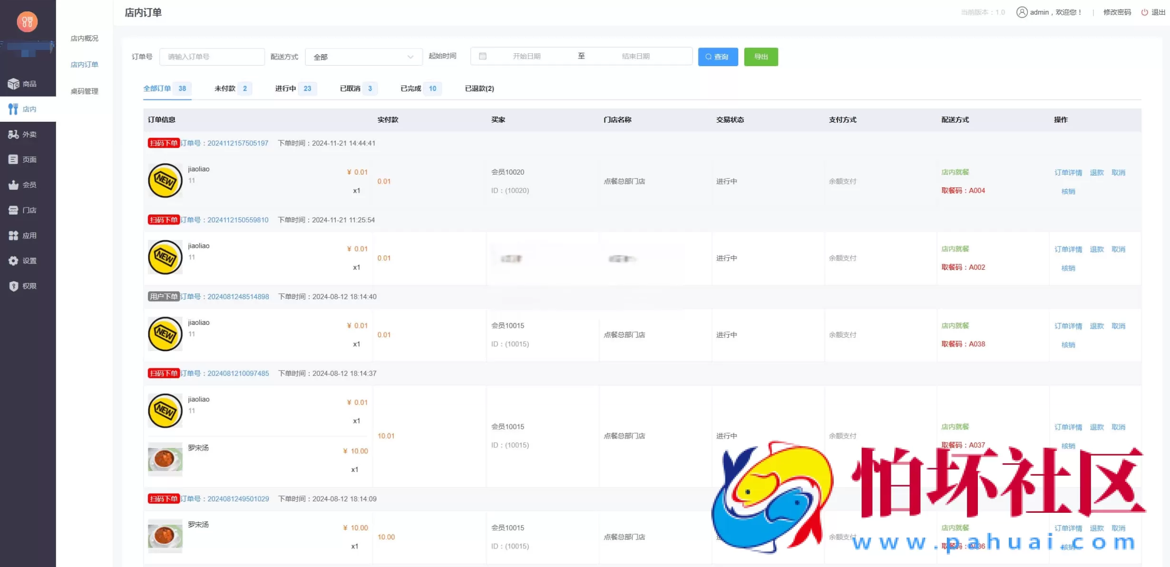Click the 页面 icon in sidebar
This screenshot has width=1170, height=567.
[x=14, y=159]
